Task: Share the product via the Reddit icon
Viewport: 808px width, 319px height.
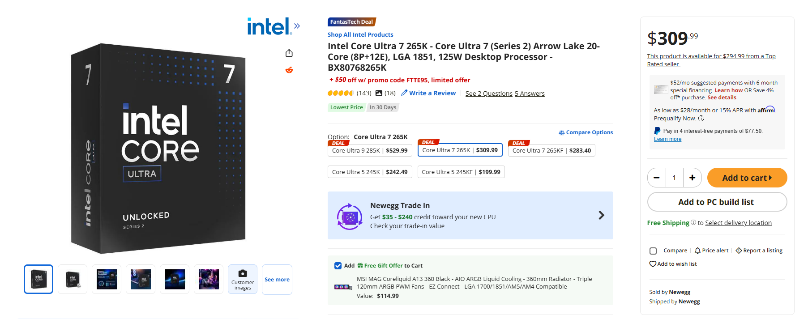Action: (x=289, y=70)
